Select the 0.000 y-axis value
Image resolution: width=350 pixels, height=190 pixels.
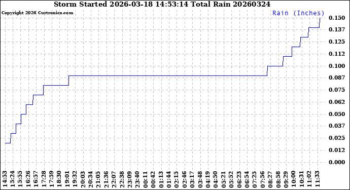point(337,162)
